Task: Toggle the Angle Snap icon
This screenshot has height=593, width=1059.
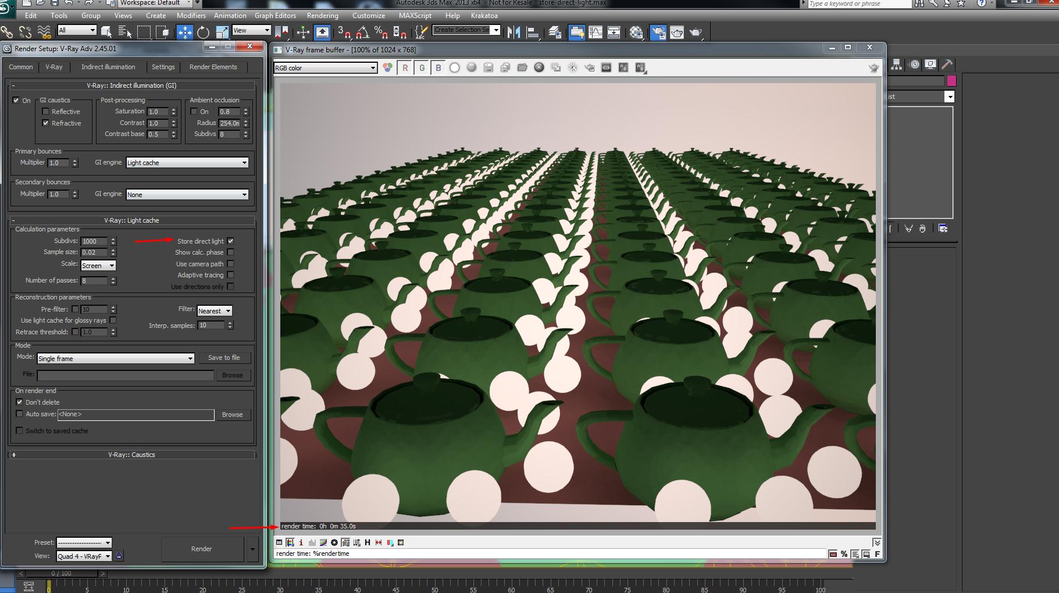Action: pyautogui.click(x=362, y=32)
